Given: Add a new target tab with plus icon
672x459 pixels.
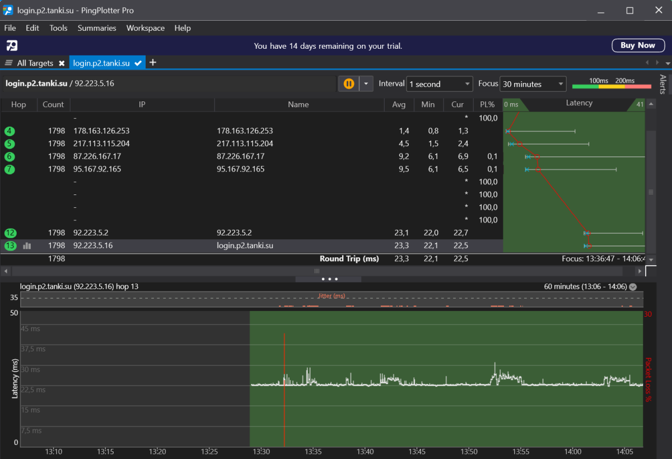Looking at the screenshot, I should click(x=153, y=63).
